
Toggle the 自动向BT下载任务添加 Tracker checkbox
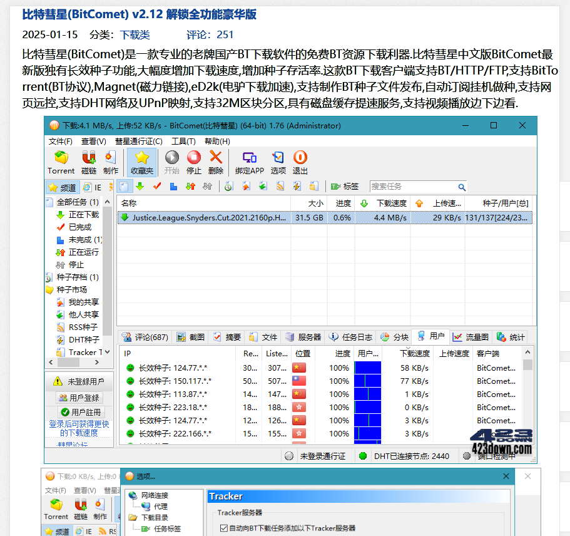[x=224, y=528]
